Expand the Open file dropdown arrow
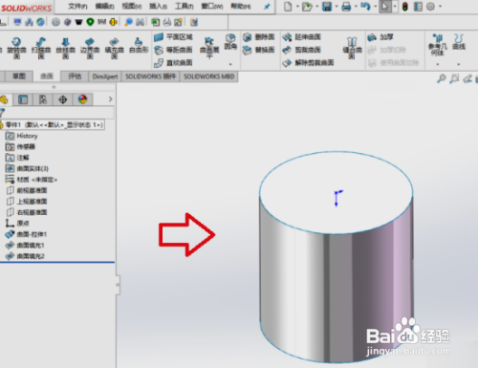 pyautogui.click(x=317, y=7)
